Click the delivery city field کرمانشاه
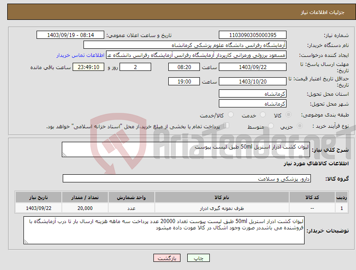The width and height of the screenshot is (356, 270). click(x=253, y=104)
